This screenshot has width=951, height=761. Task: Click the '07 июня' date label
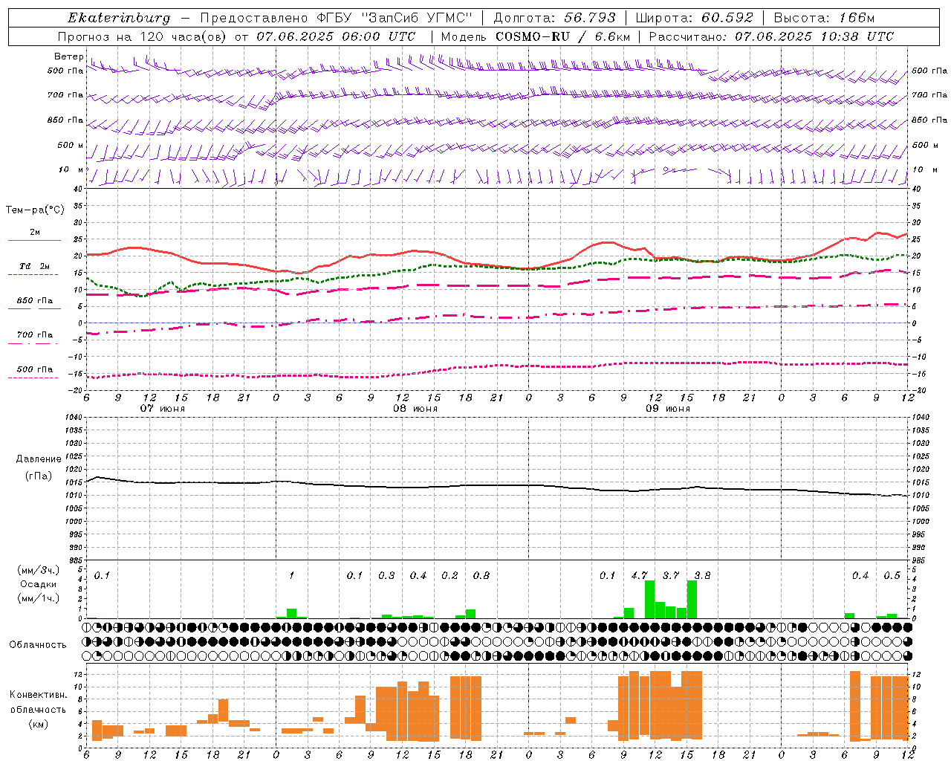click(x=163, y=409)
